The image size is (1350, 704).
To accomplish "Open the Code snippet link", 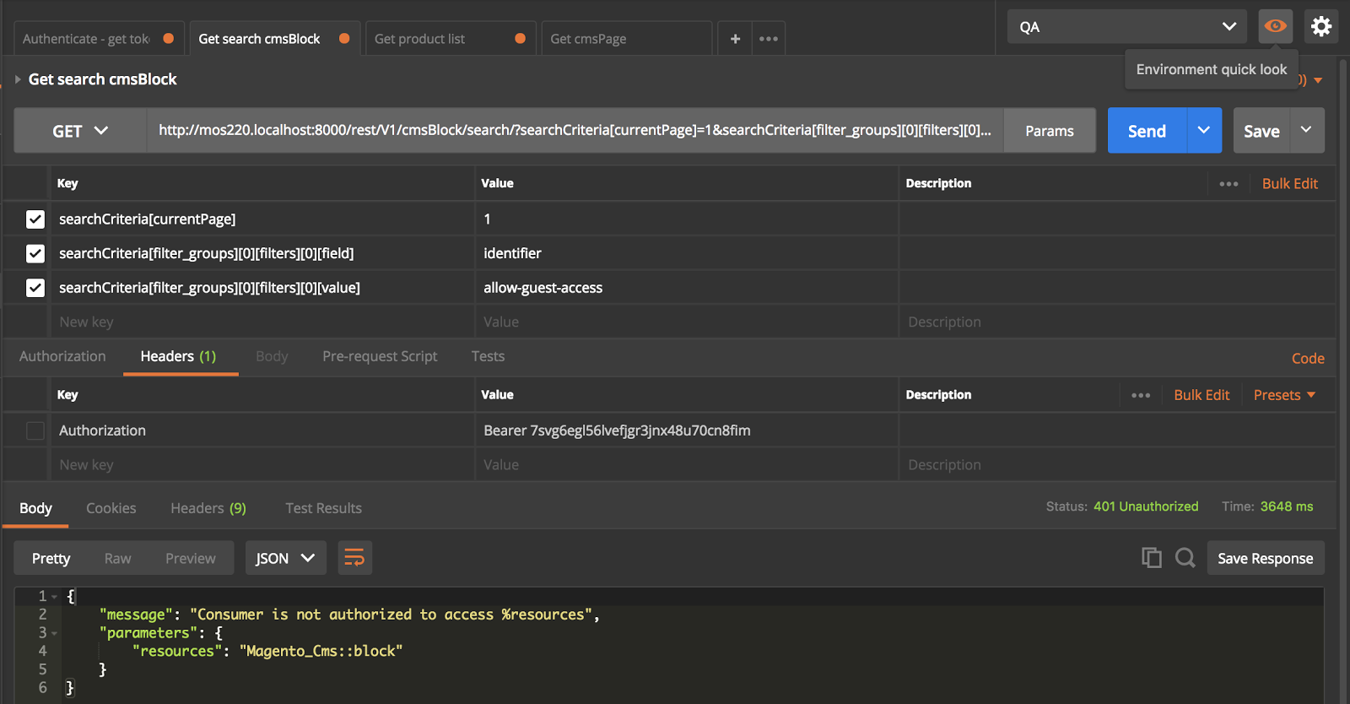I will [1307, 359].
